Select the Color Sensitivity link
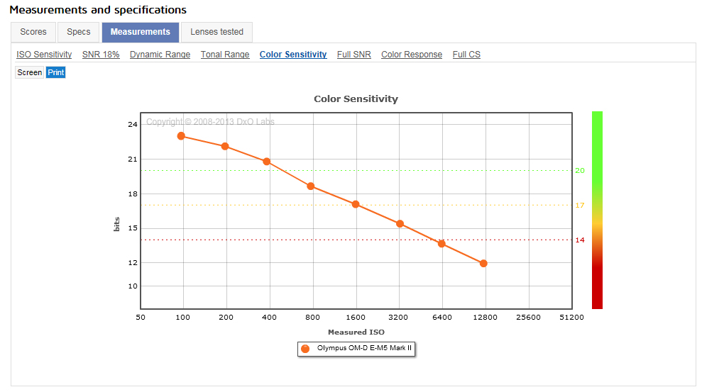 click(293, 55)
